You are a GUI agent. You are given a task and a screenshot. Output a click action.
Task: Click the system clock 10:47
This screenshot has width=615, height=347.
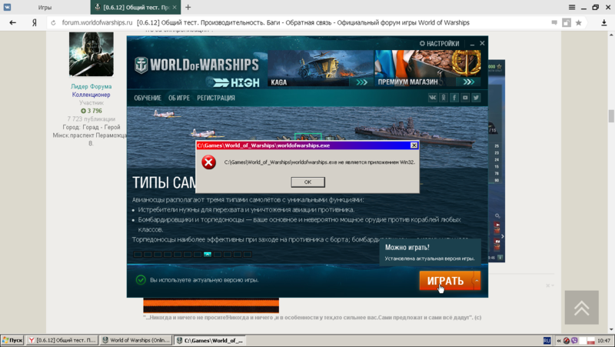[x=603, y=341]
